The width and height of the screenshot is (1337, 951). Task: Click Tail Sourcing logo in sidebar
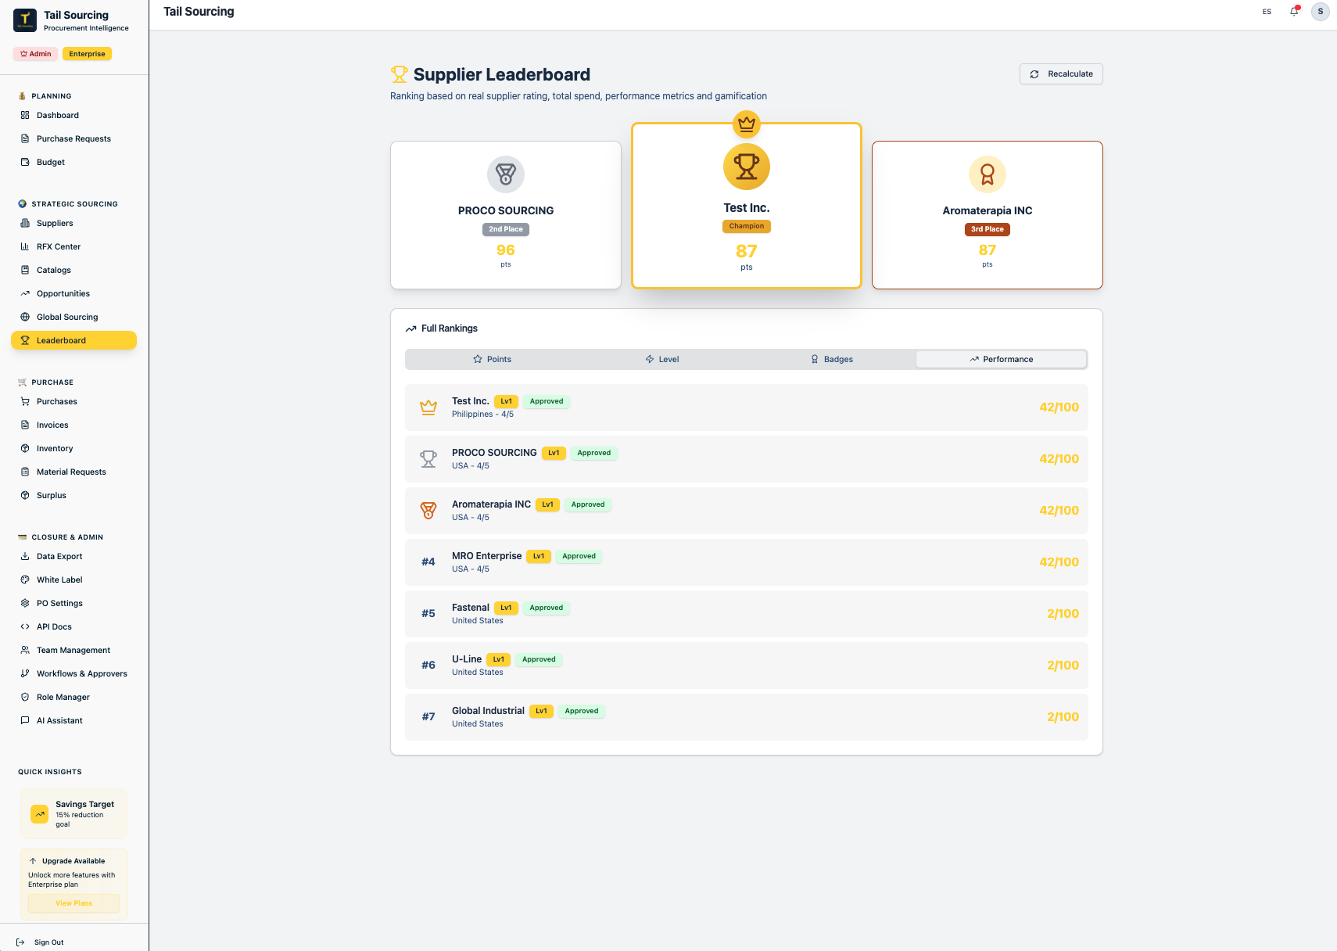25,20
